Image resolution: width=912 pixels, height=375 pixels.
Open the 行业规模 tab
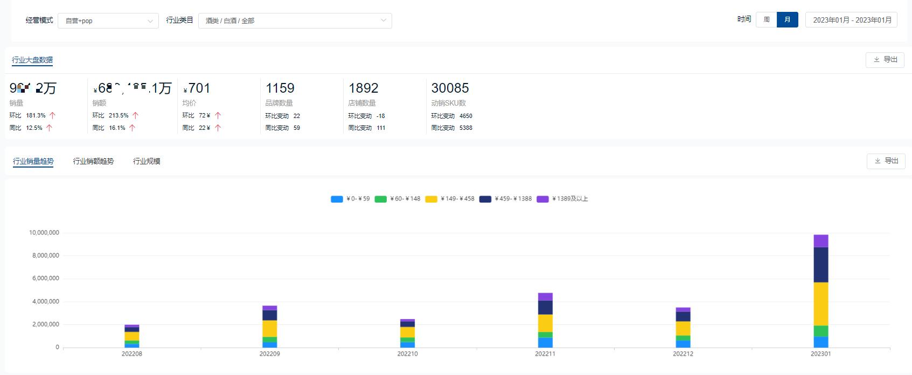click(x=147, y=161)
